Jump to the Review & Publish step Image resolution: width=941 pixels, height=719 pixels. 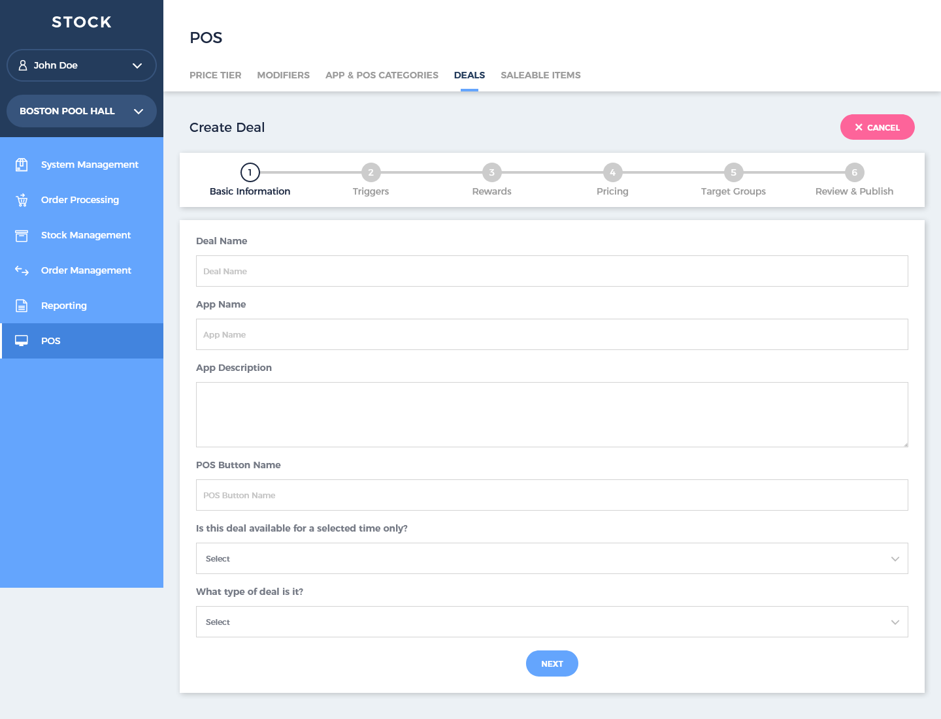click(x=854, y=172)
